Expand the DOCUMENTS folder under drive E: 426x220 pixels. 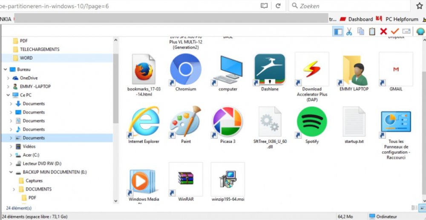pyautogui.click(x=14, y=189)
